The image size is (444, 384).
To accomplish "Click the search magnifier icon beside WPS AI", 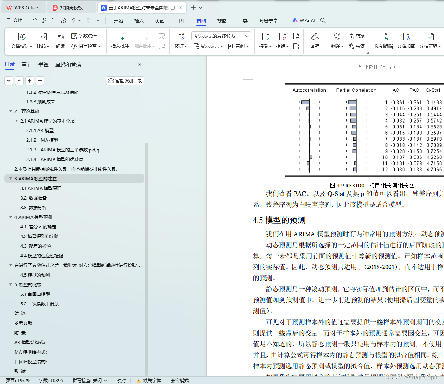I will tap(323, 20).
